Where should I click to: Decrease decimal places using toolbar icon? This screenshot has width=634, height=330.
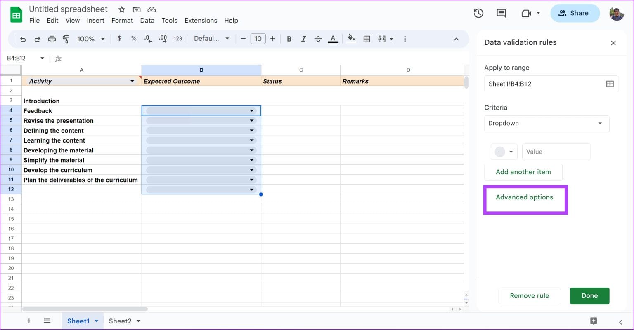[148, 38]
